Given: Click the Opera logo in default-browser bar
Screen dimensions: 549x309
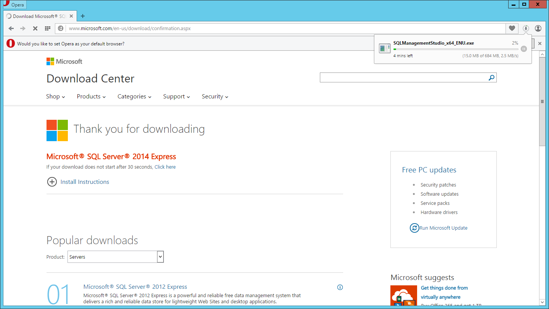Looking at the screenshot, I should (11, 43).
